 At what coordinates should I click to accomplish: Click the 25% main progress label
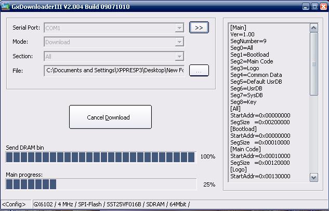[209, 184]
